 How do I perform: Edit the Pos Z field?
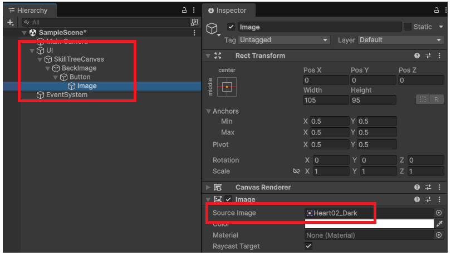421,80
